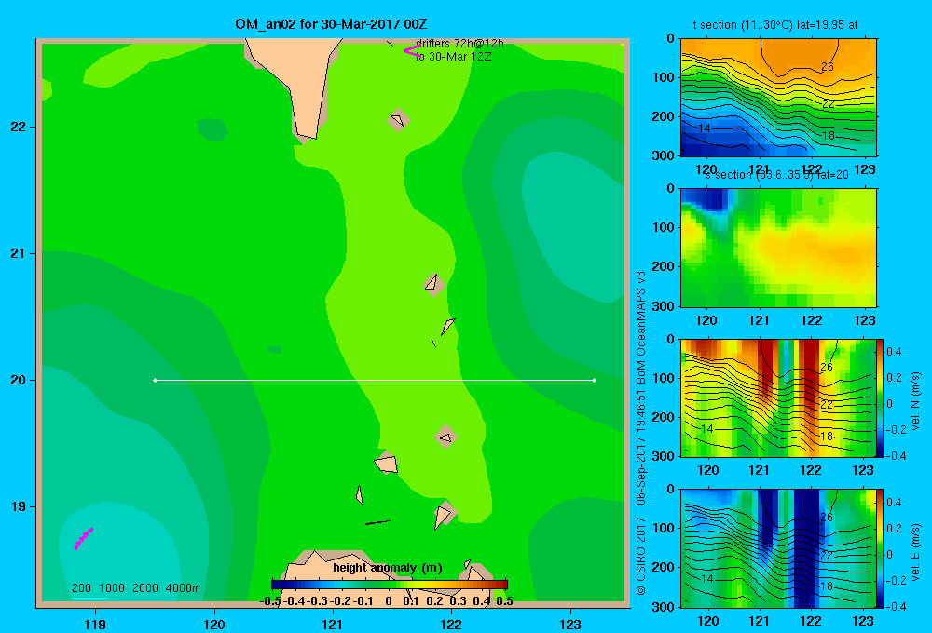The height and width of the screenshot is (633, 932).
Task: Click the '200 1000 2000 4000m' depth legend
Action: (x=135, y=588)
